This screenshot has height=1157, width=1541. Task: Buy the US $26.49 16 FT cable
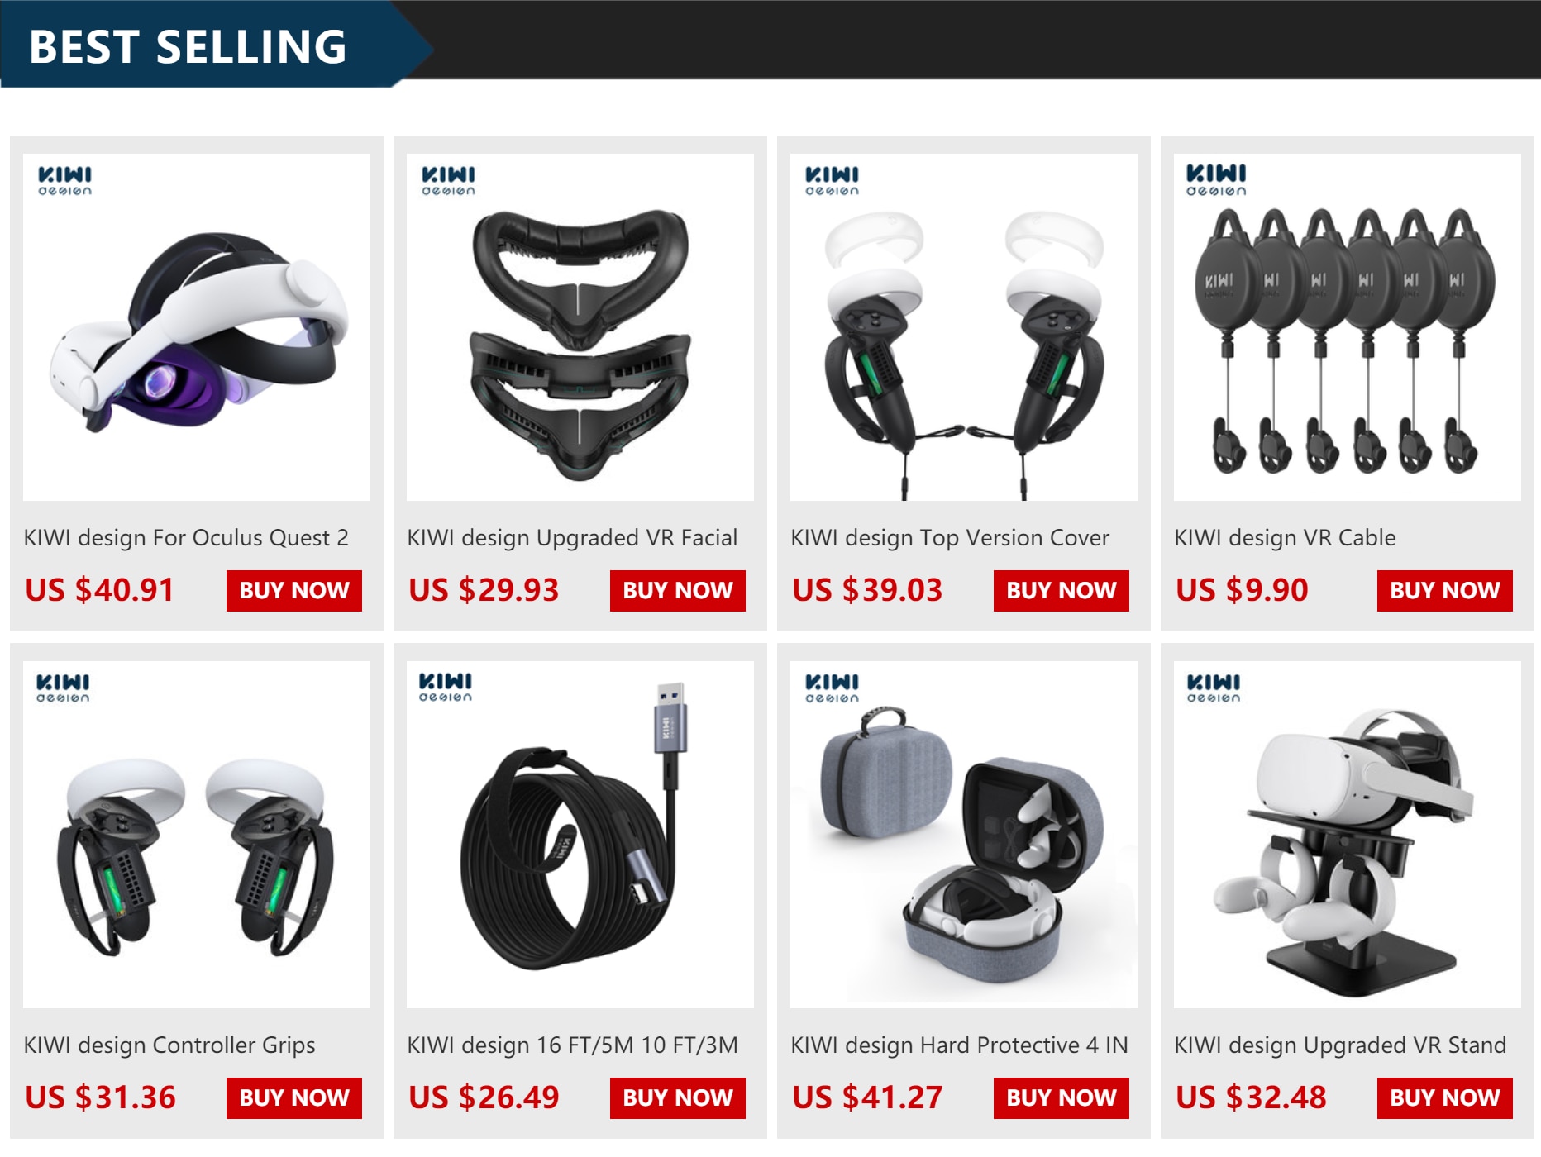pyautogui.click(x=678, y=1098)
